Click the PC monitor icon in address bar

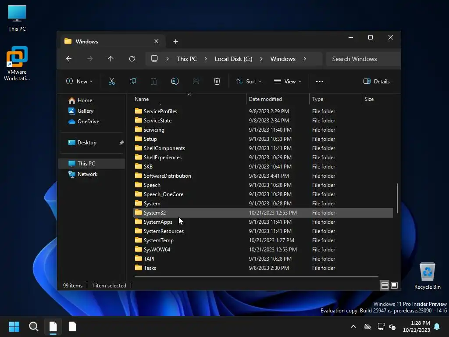coord(154,59)
